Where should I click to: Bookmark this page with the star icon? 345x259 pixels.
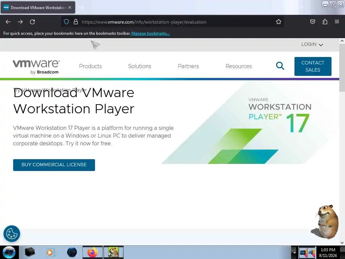click(x=279, y=22)
